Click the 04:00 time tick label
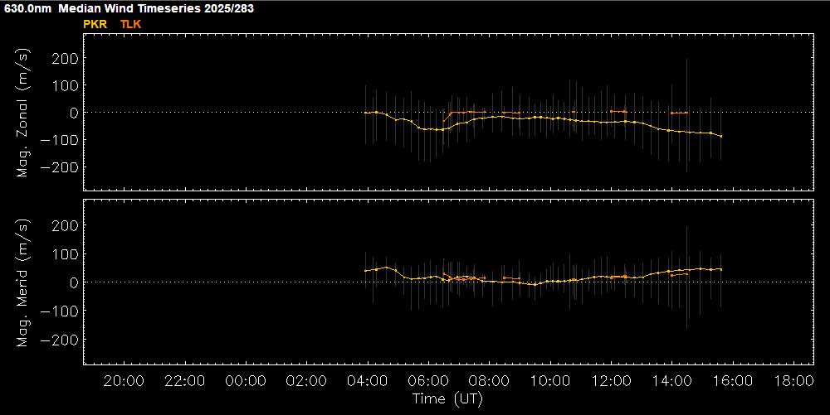The height and width of the screenshot is (415, 830). (367, 381)
